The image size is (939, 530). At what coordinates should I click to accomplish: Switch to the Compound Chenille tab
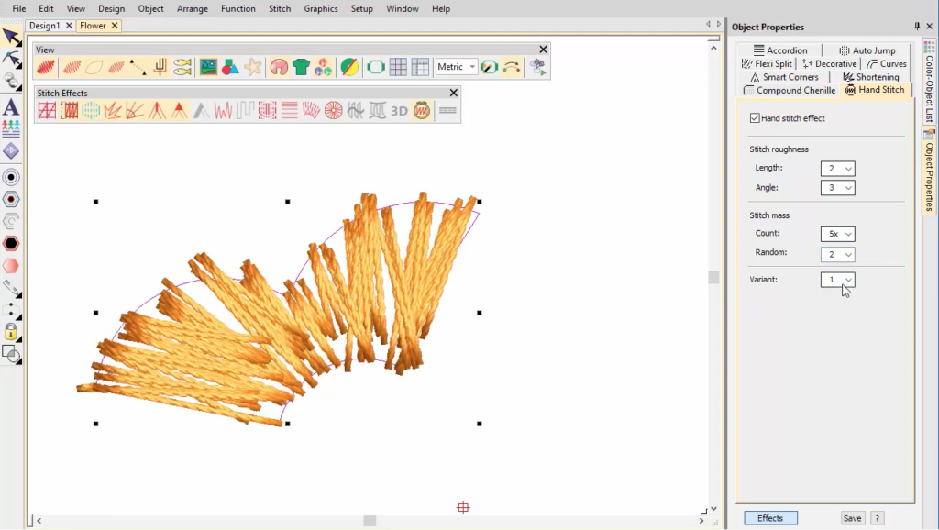(x=790, y=91)
